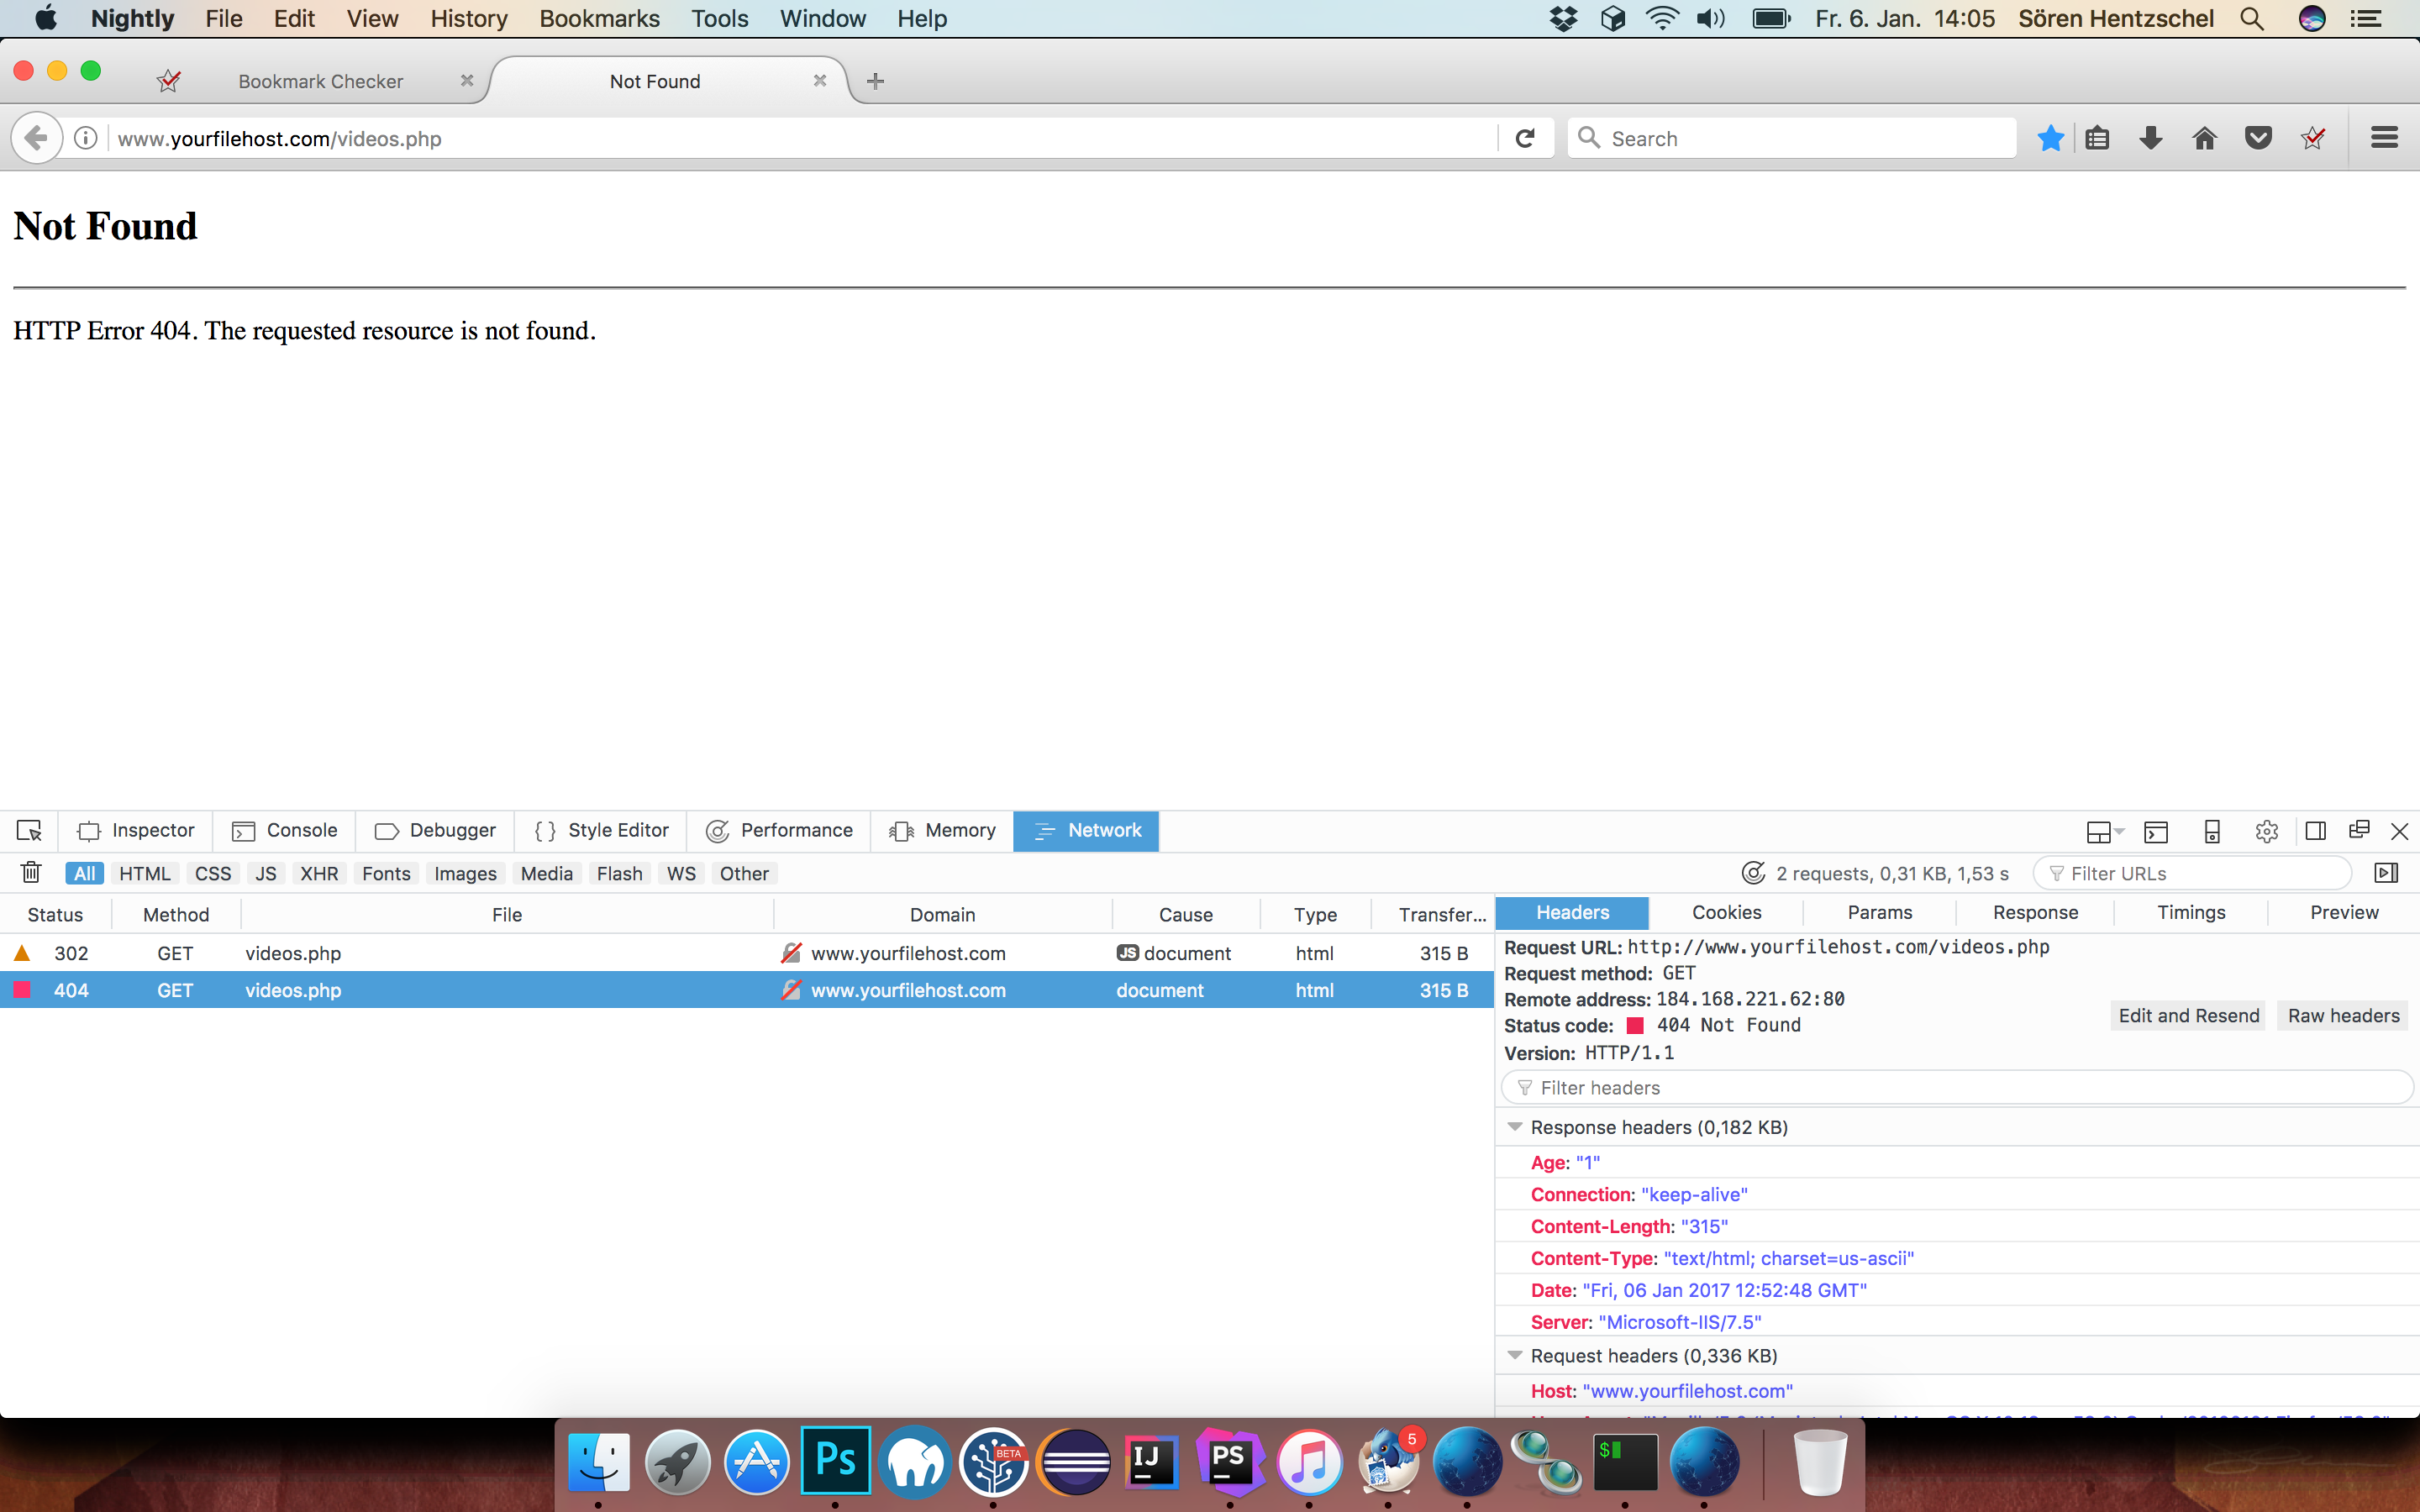2420x1512 pixels.
Task: Click the element picker icon in devtools
Action: click(x=29, y=830)
